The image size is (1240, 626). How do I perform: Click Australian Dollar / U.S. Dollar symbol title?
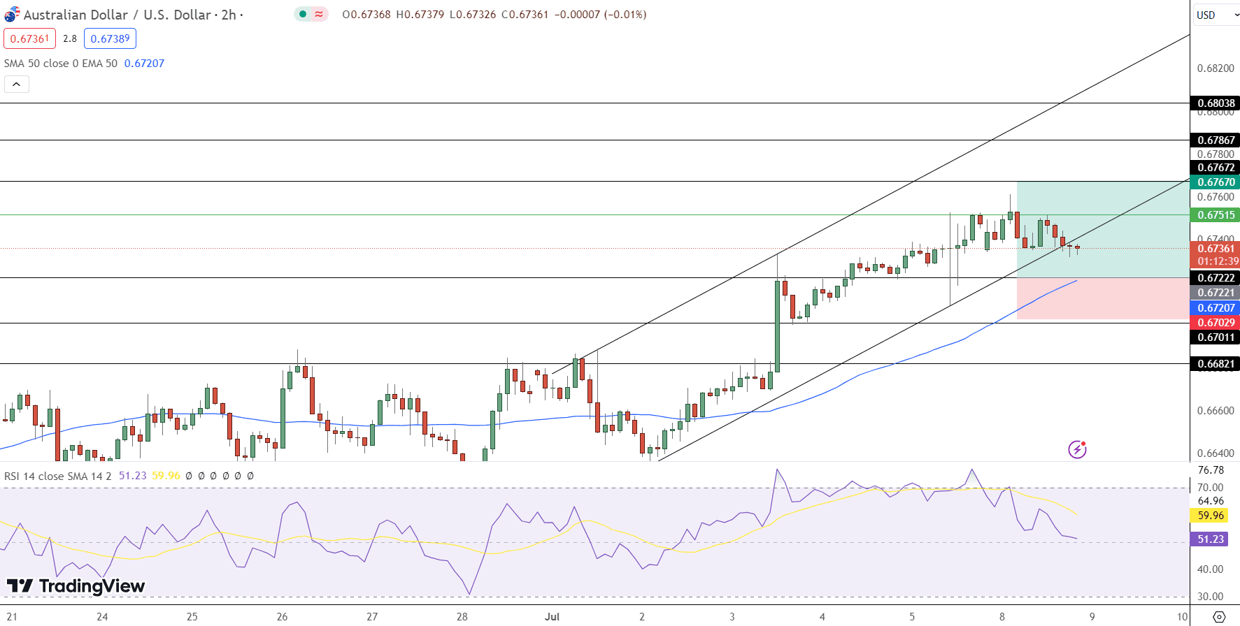click(x=118, y=15)
